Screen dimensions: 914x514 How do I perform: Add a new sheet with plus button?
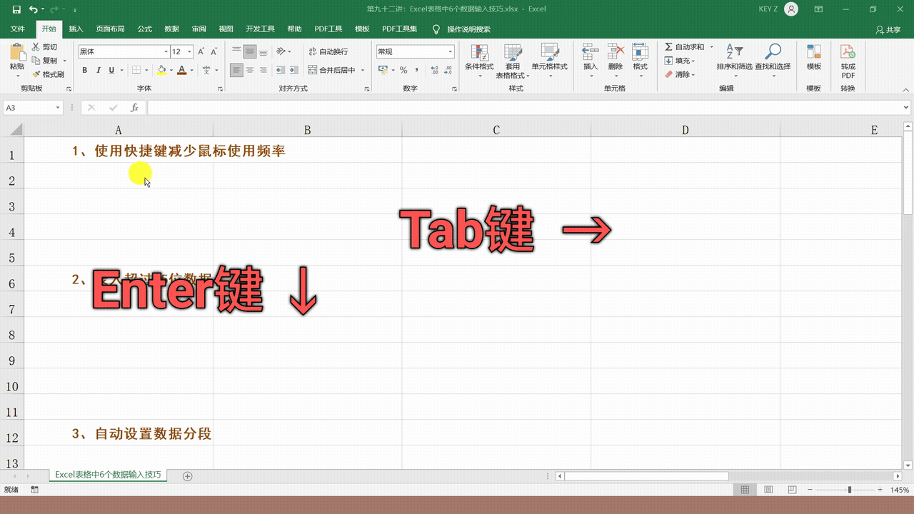tap(188, 476)
